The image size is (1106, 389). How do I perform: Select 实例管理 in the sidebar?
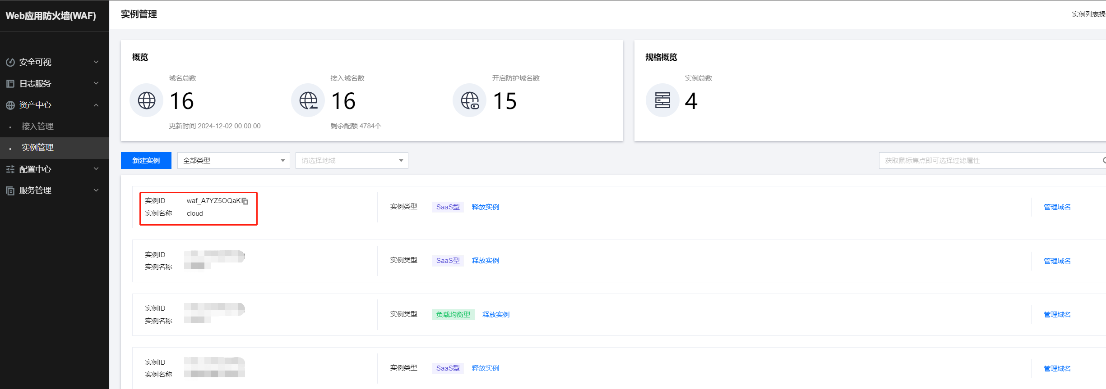37,148
